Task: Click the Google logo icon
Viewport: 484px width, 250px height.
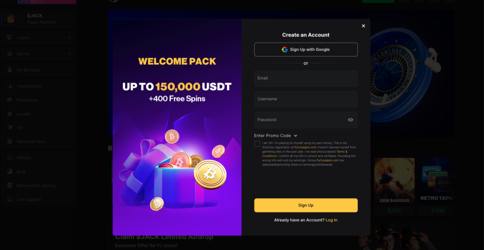Action: pos(285,49)
